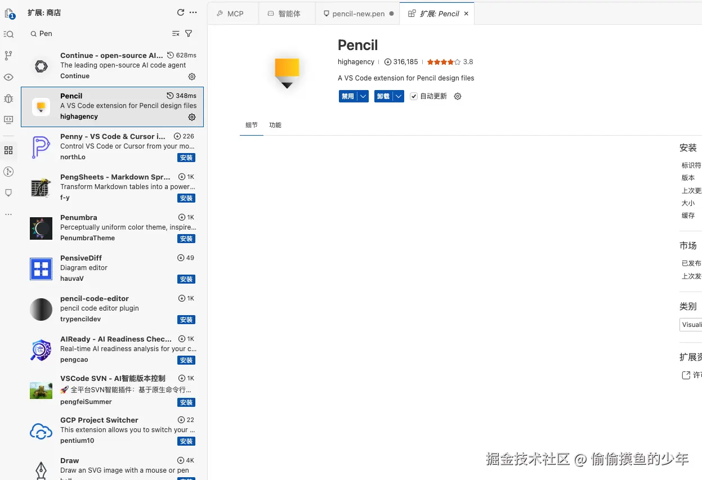This screenshot has height=480, width=702.
Task: Install the AIReady extension
Action: [x=186, y=360]
